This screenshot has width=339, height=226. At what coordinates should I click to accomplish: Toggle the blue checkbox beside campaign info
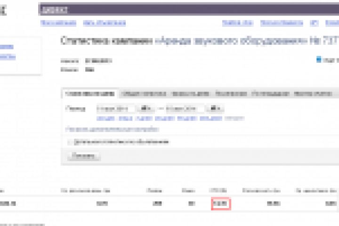pos(319,59)
